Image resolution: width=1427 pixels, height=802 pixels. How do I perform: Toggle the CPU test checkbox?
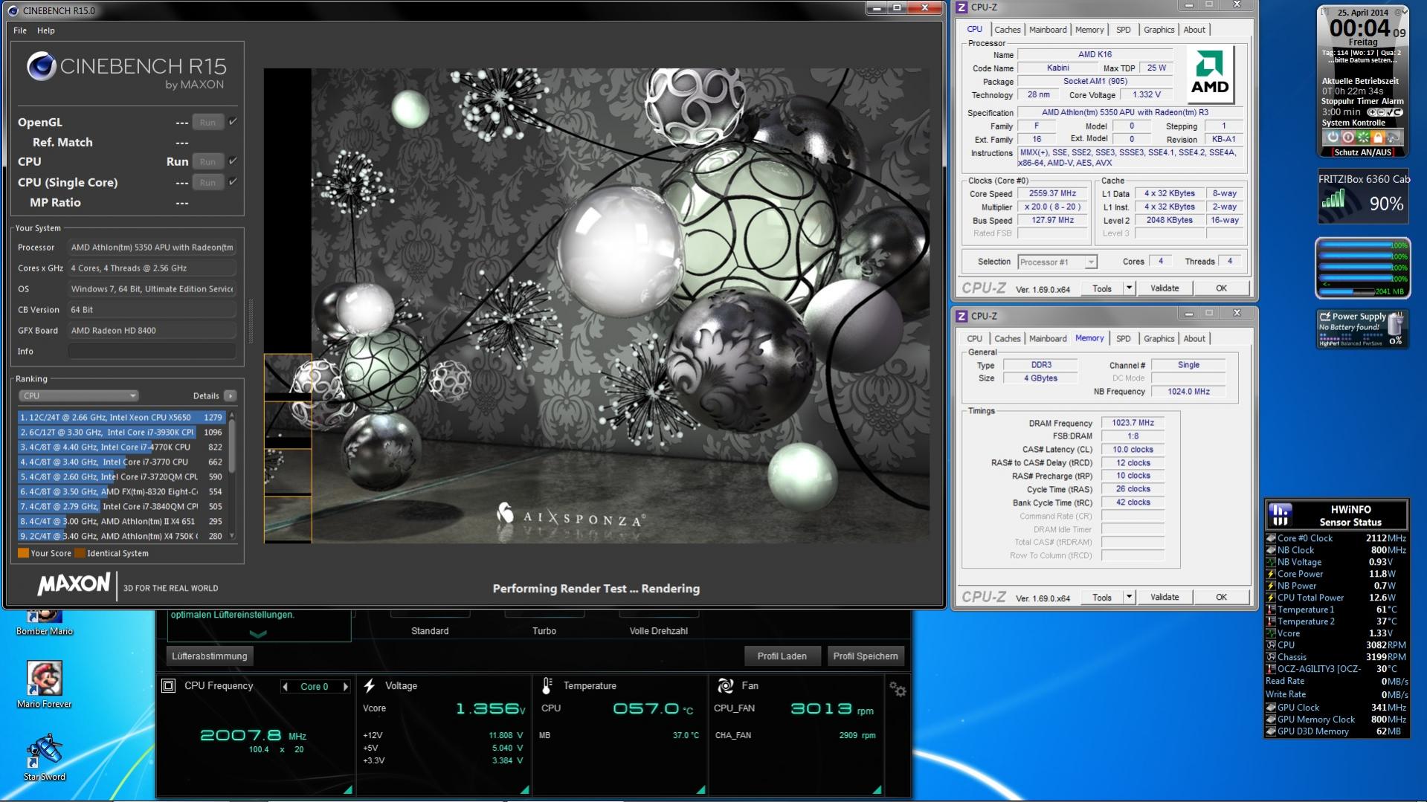(x=233, y=161)
